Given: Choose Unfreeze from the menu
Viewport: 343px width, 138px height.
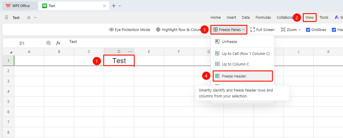Looking at the screenshot, I should point(242,42).
